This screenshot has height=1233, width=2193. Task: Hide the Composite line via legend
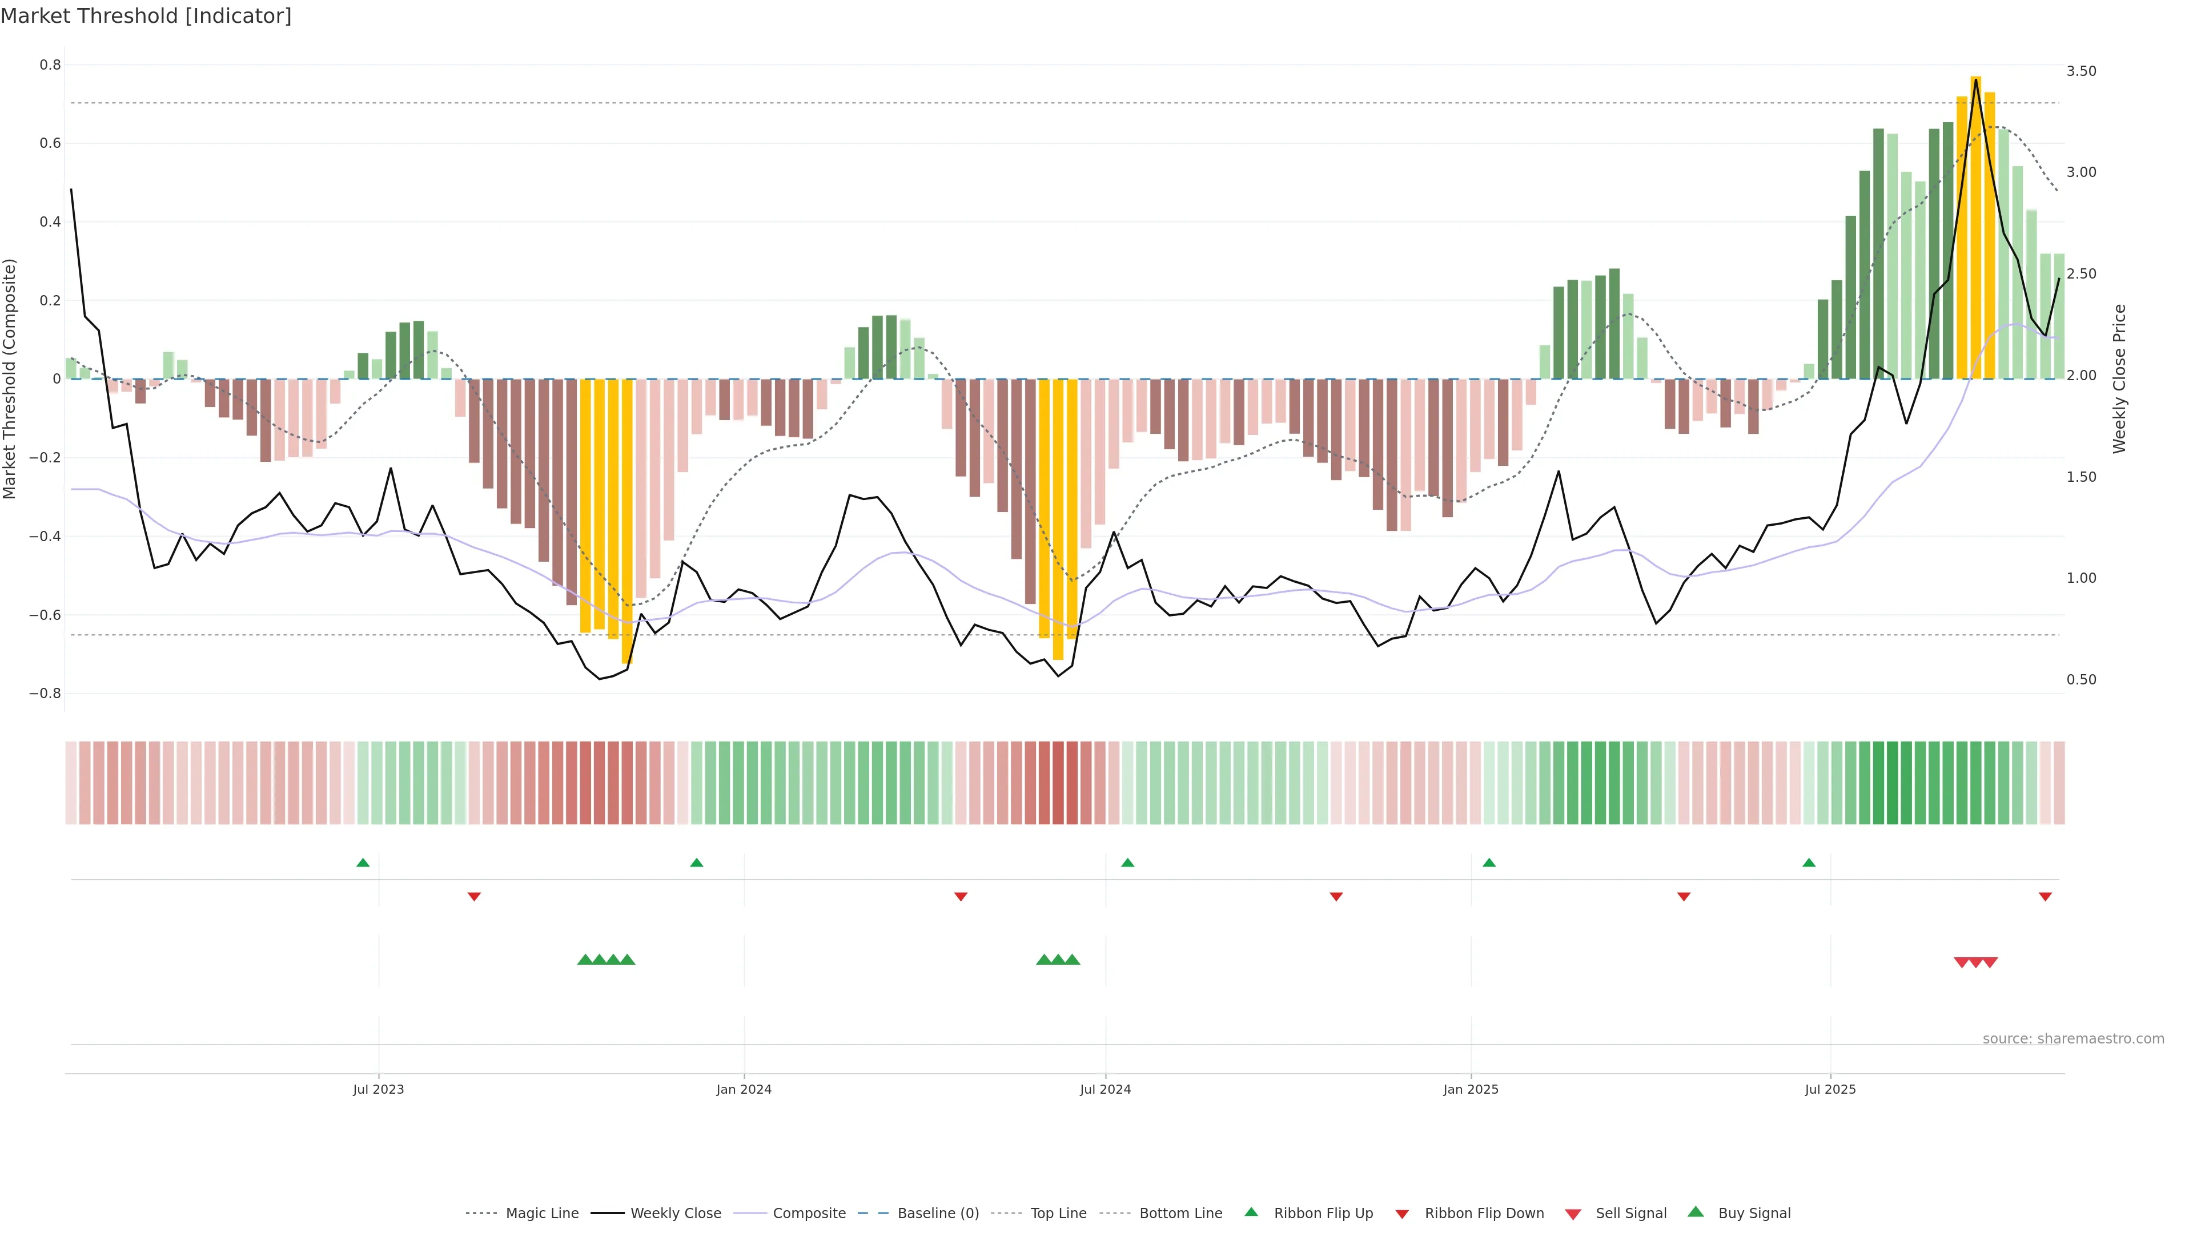point(809,1214)
